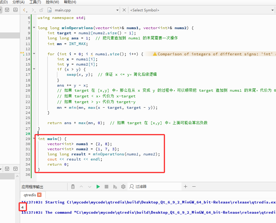Click the 过滤器 filter field
276x223 pixels.
pyautogui.click(x=155, y=187)
